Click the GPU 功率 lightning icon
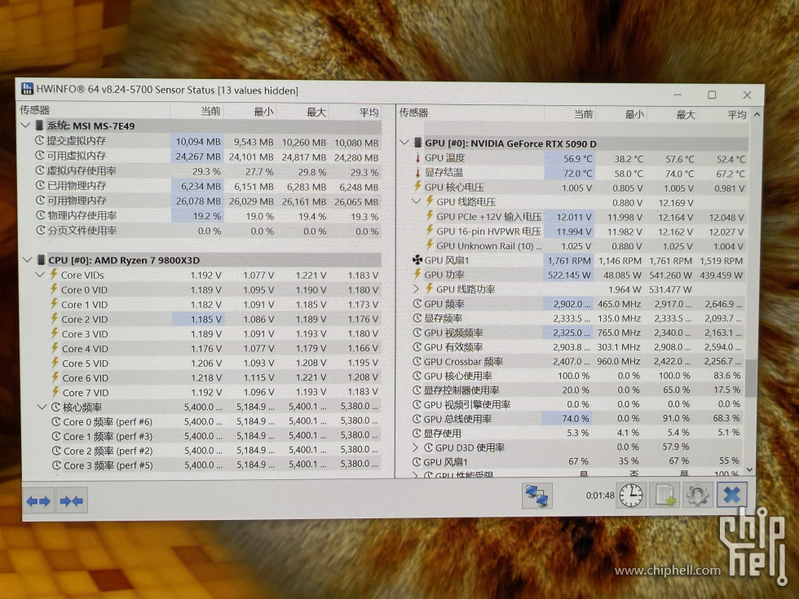Image resolution: width=799 pixels, height=599 pixels. [x=417, y=275]
